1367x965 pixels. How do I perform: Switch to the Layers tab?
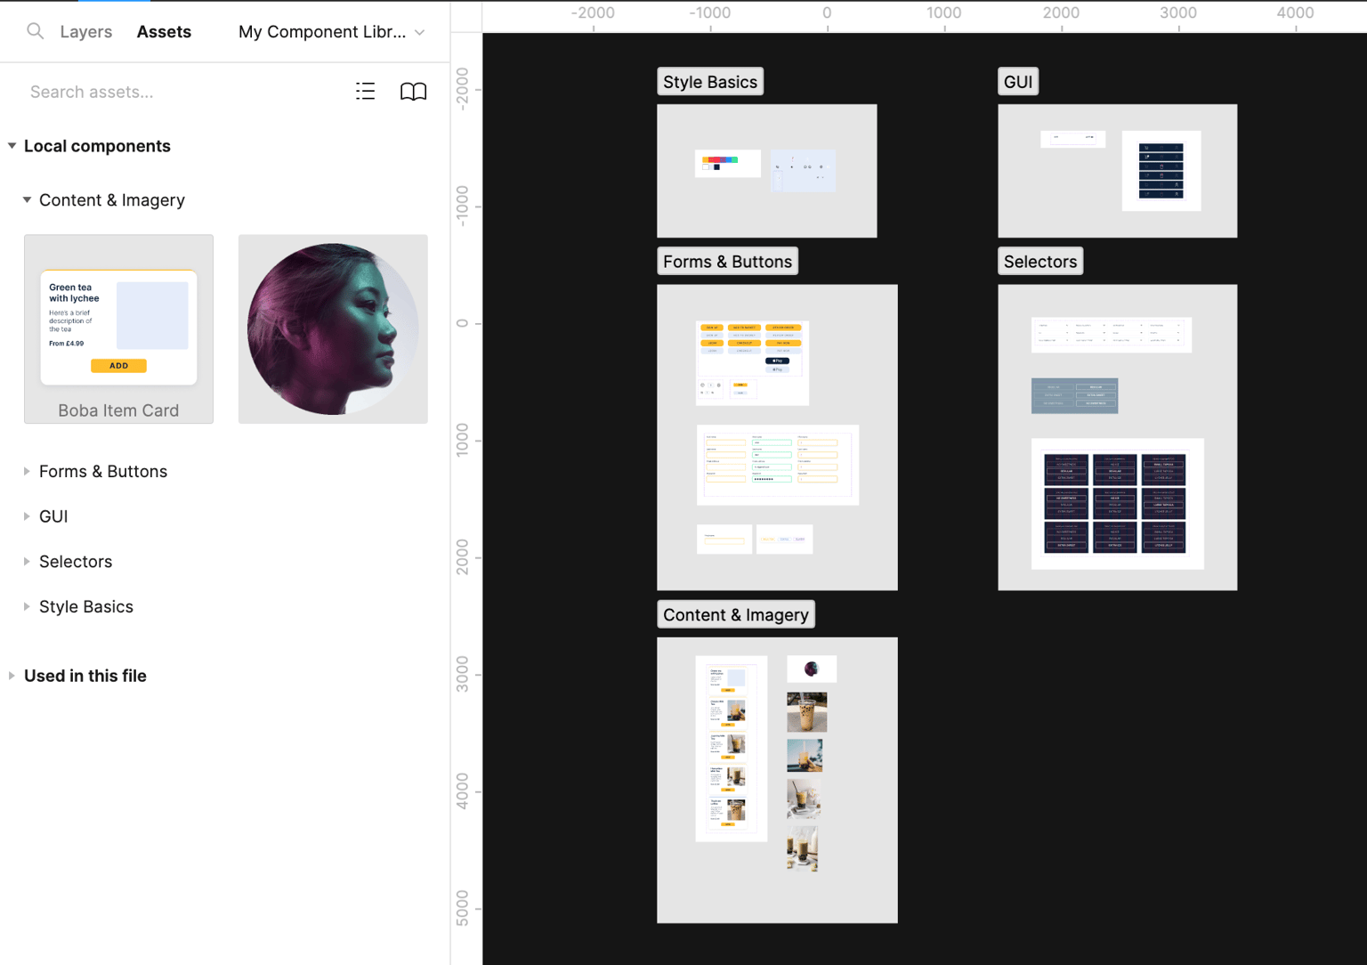tap(85, 31)
